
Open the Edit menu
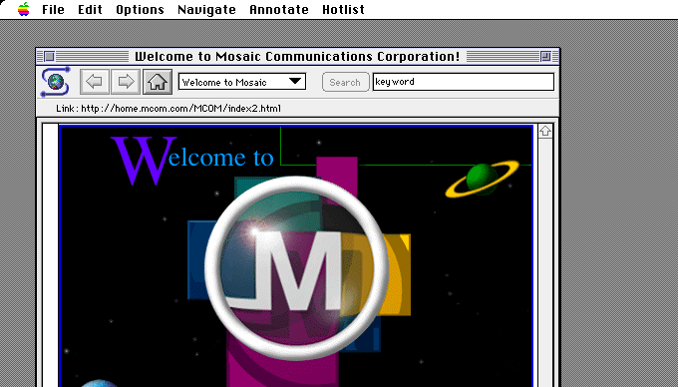90,10
